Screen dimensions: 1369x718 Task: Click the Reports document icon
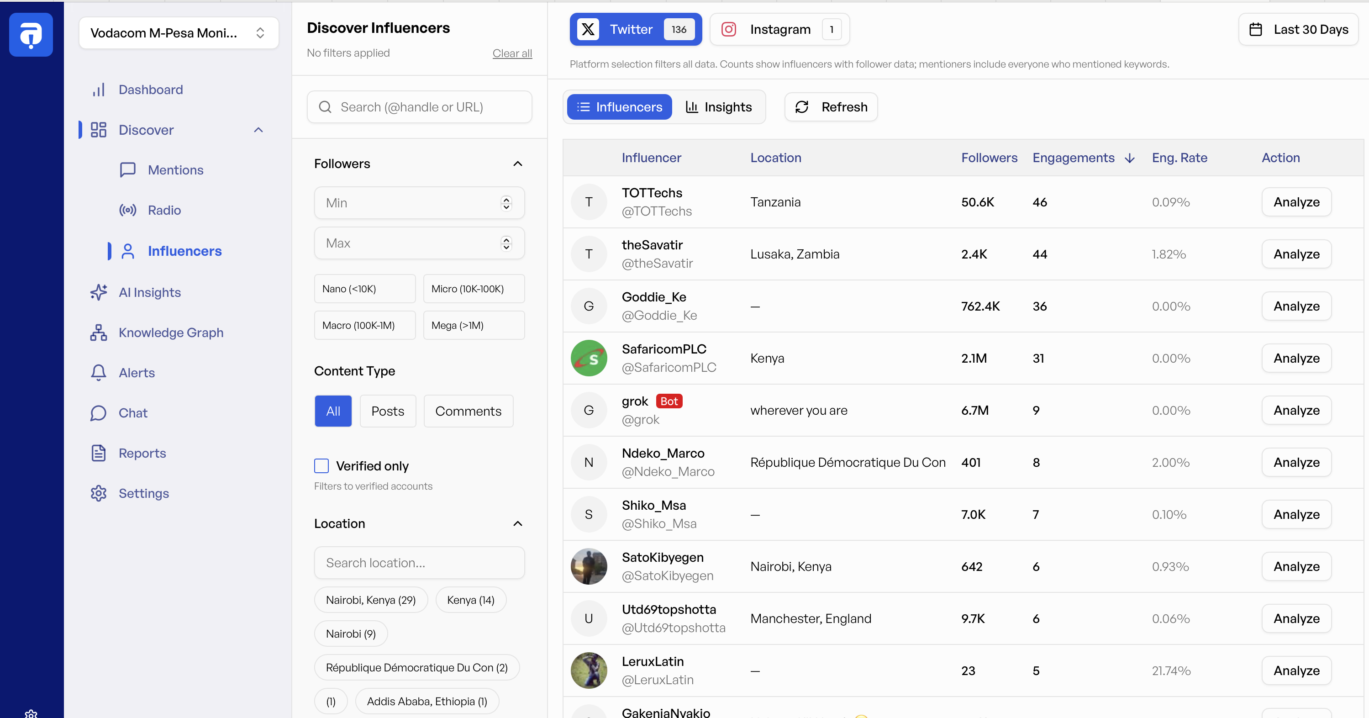click(98, 453)
